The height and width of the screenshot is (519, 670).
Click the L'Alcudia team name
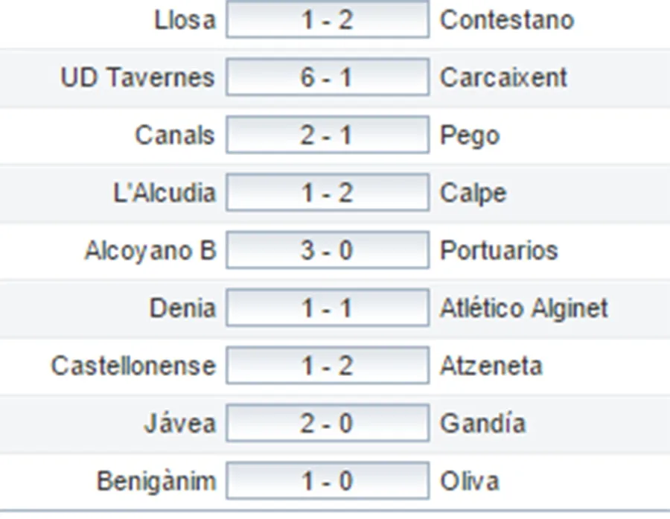pyautogui.click(x=165, y=193)
